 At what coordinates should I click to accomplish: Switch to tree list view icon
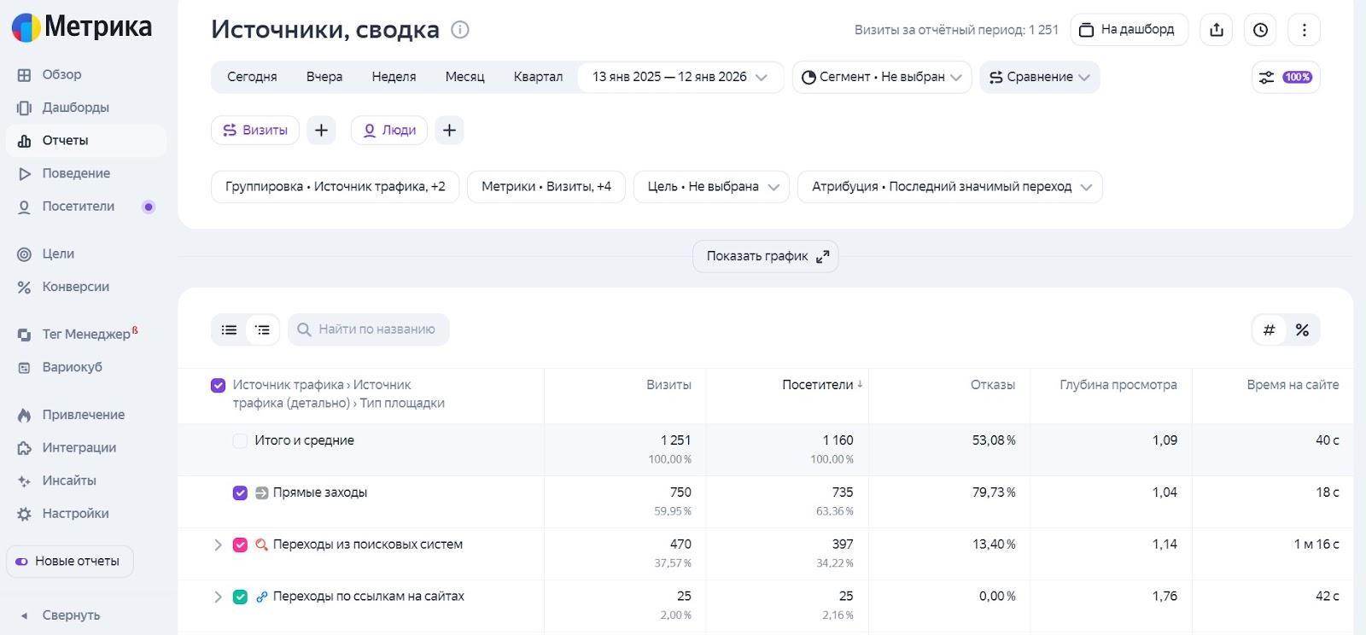262,329
